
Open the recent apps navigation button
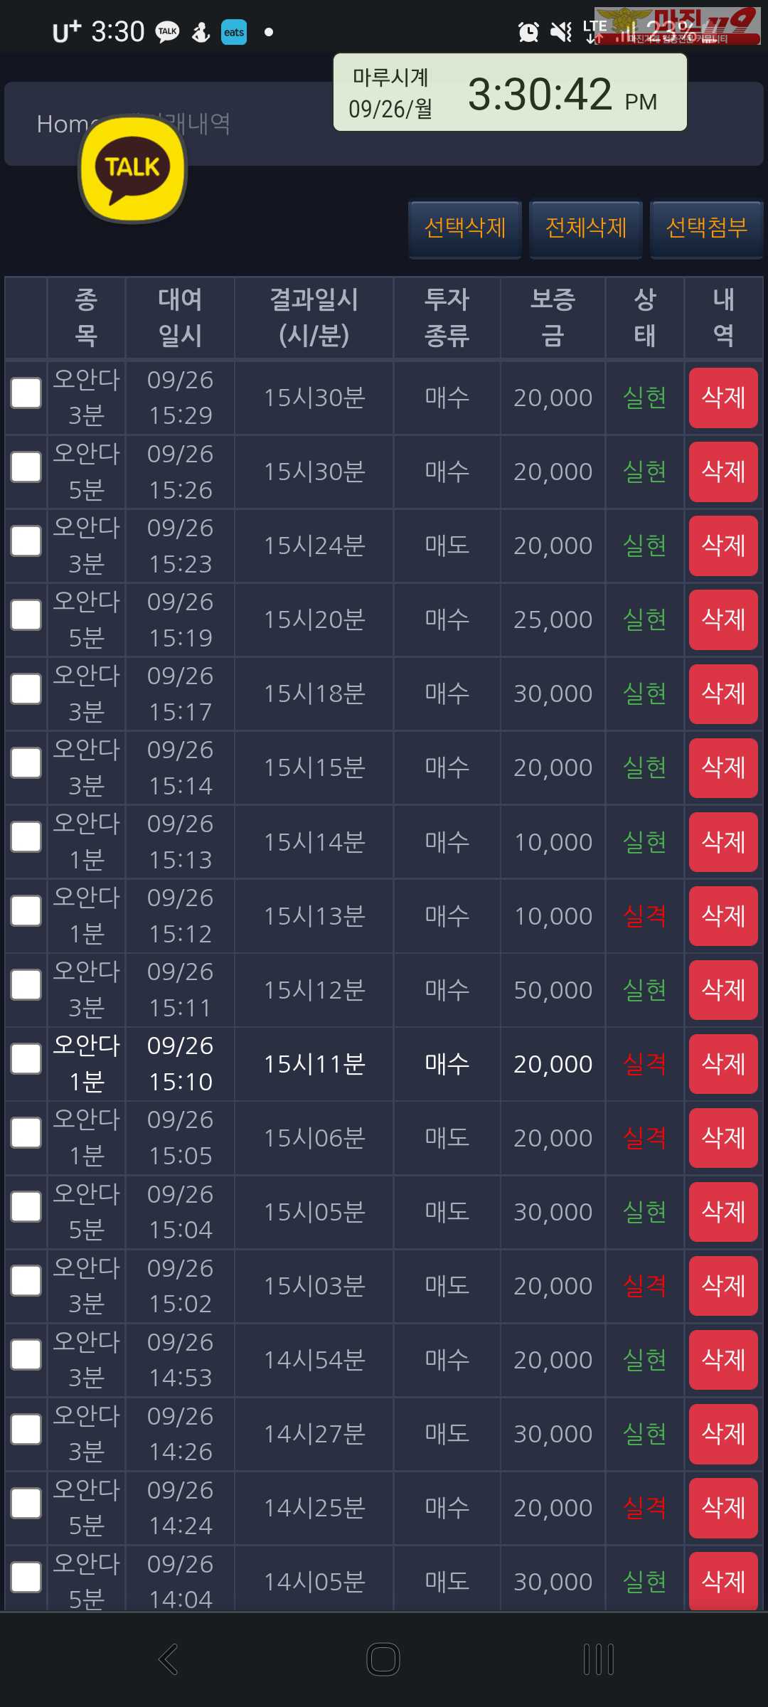click(x=599, y=1659)
